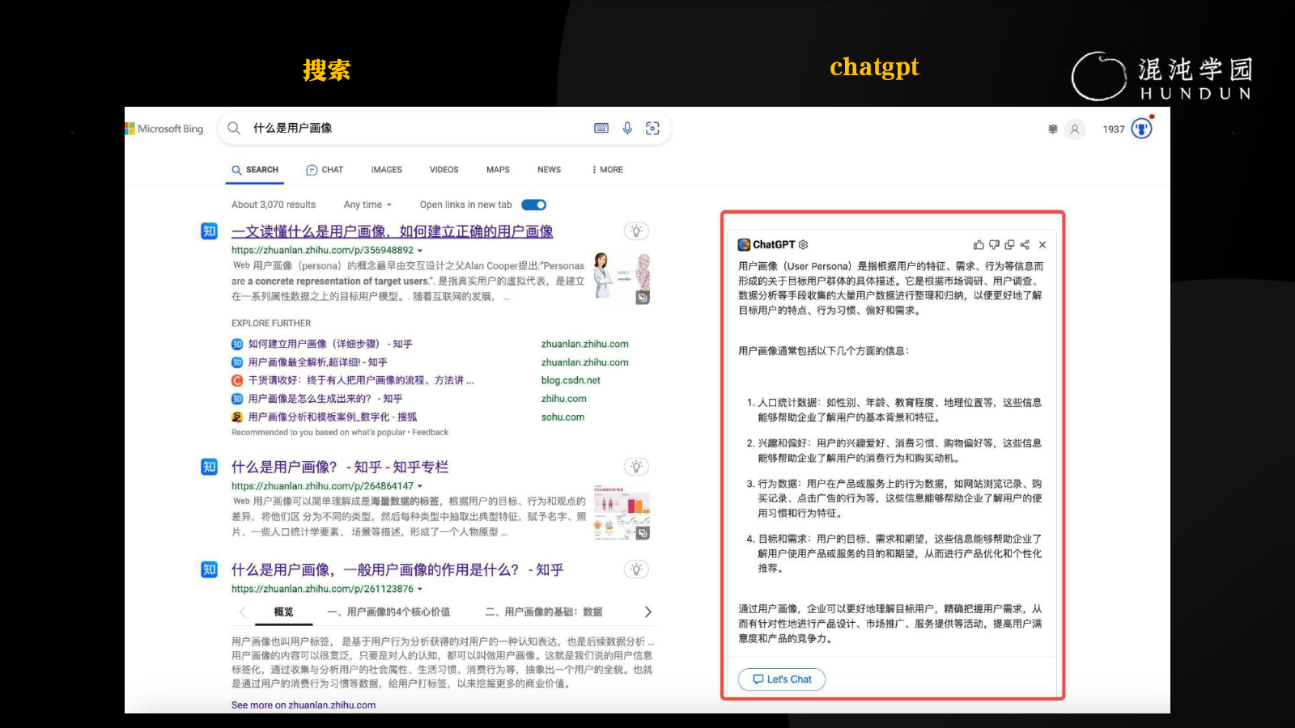Expand arrow after zhuanlan 261123876 URL
Screen dimensions: 1295x728
click(419, 589)
